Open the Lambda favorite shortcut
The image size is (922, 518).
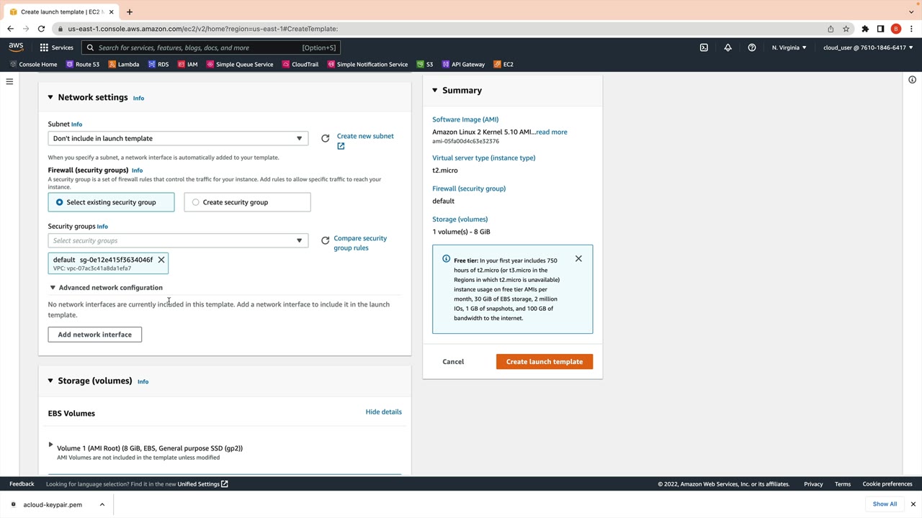124,64
